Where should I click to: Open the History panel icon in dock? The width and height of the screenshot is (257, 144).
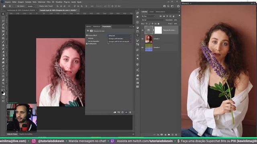point(137,13)
